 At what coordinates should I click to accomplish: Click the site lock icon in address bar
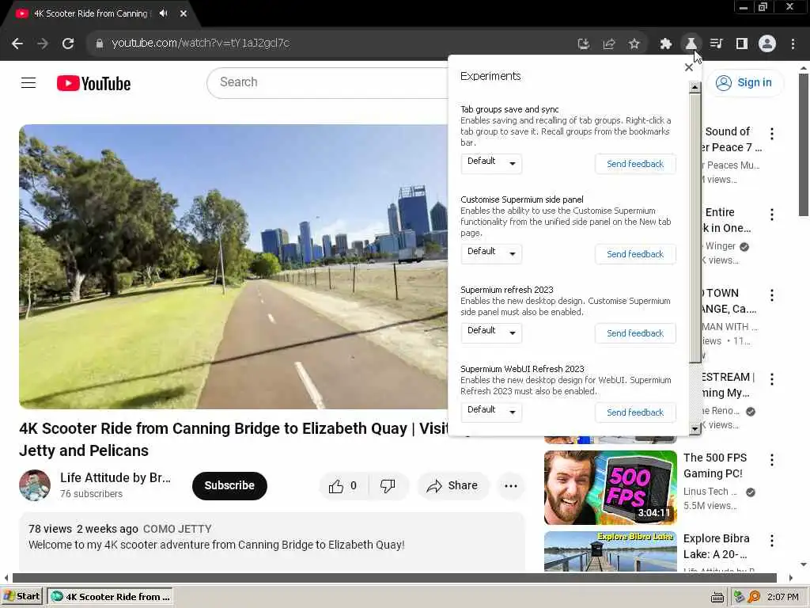tap(100, 44)
